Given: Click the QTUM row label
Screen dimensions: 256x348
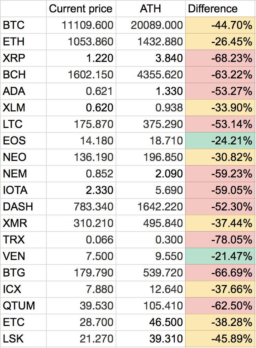Looking at the screenshot, I should pyautogui.click(x=19, y=306).
